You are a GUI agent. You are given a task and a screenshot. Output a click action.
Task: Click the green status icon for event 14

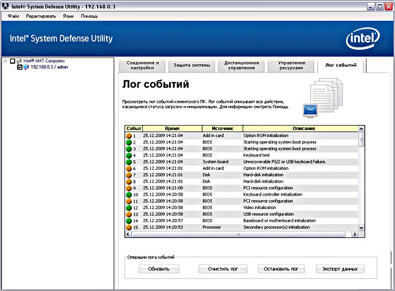click(129, 220)
